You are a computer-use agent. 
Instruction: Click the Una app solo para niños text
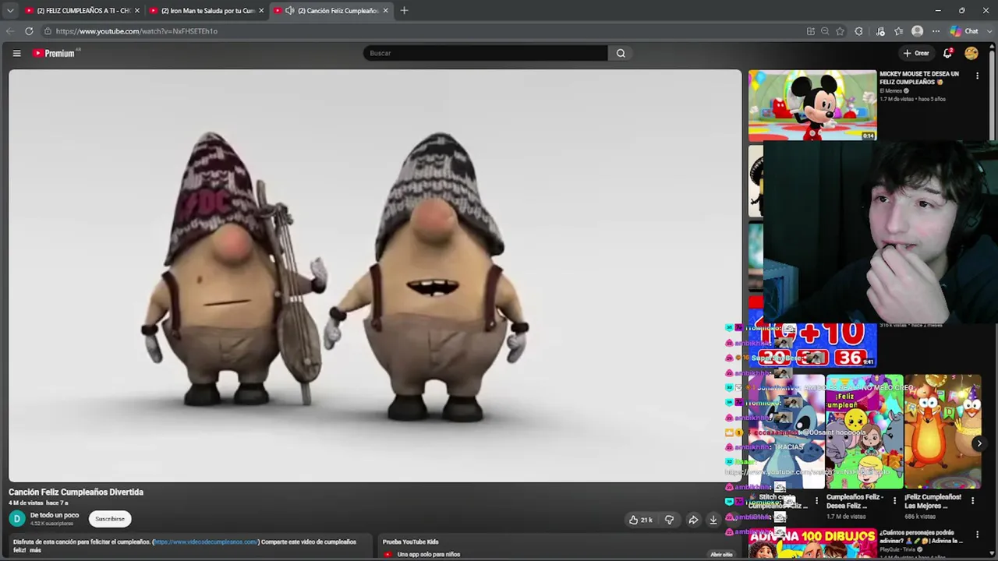(429, 555)
